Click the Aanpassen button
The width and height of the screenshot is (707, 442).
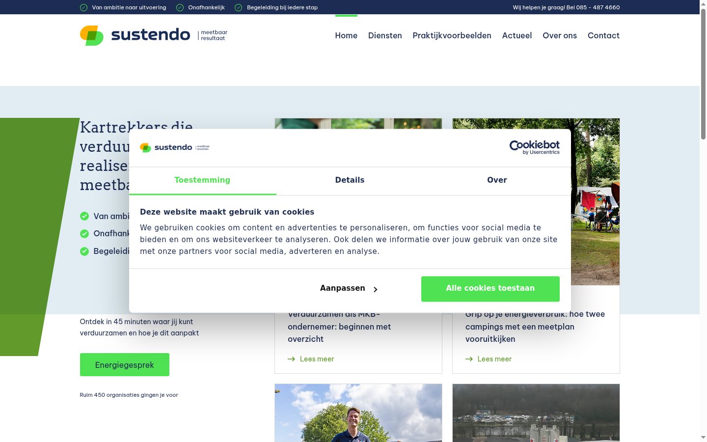(349, 289)
